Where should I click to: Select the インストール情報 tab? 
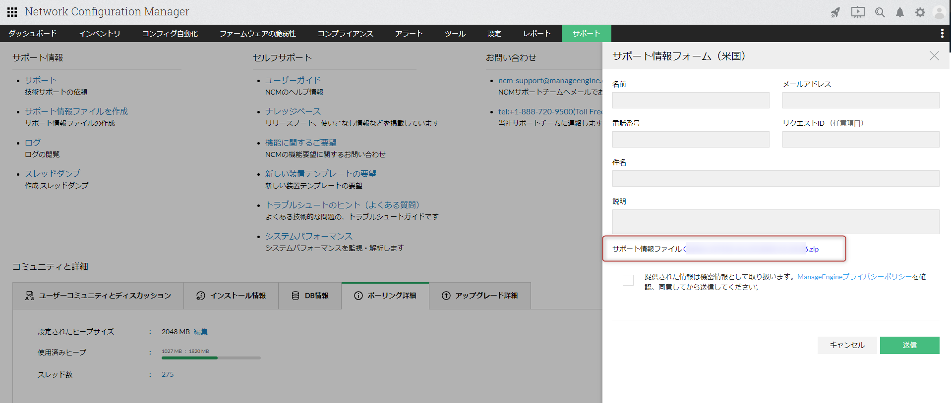[231, 296]
